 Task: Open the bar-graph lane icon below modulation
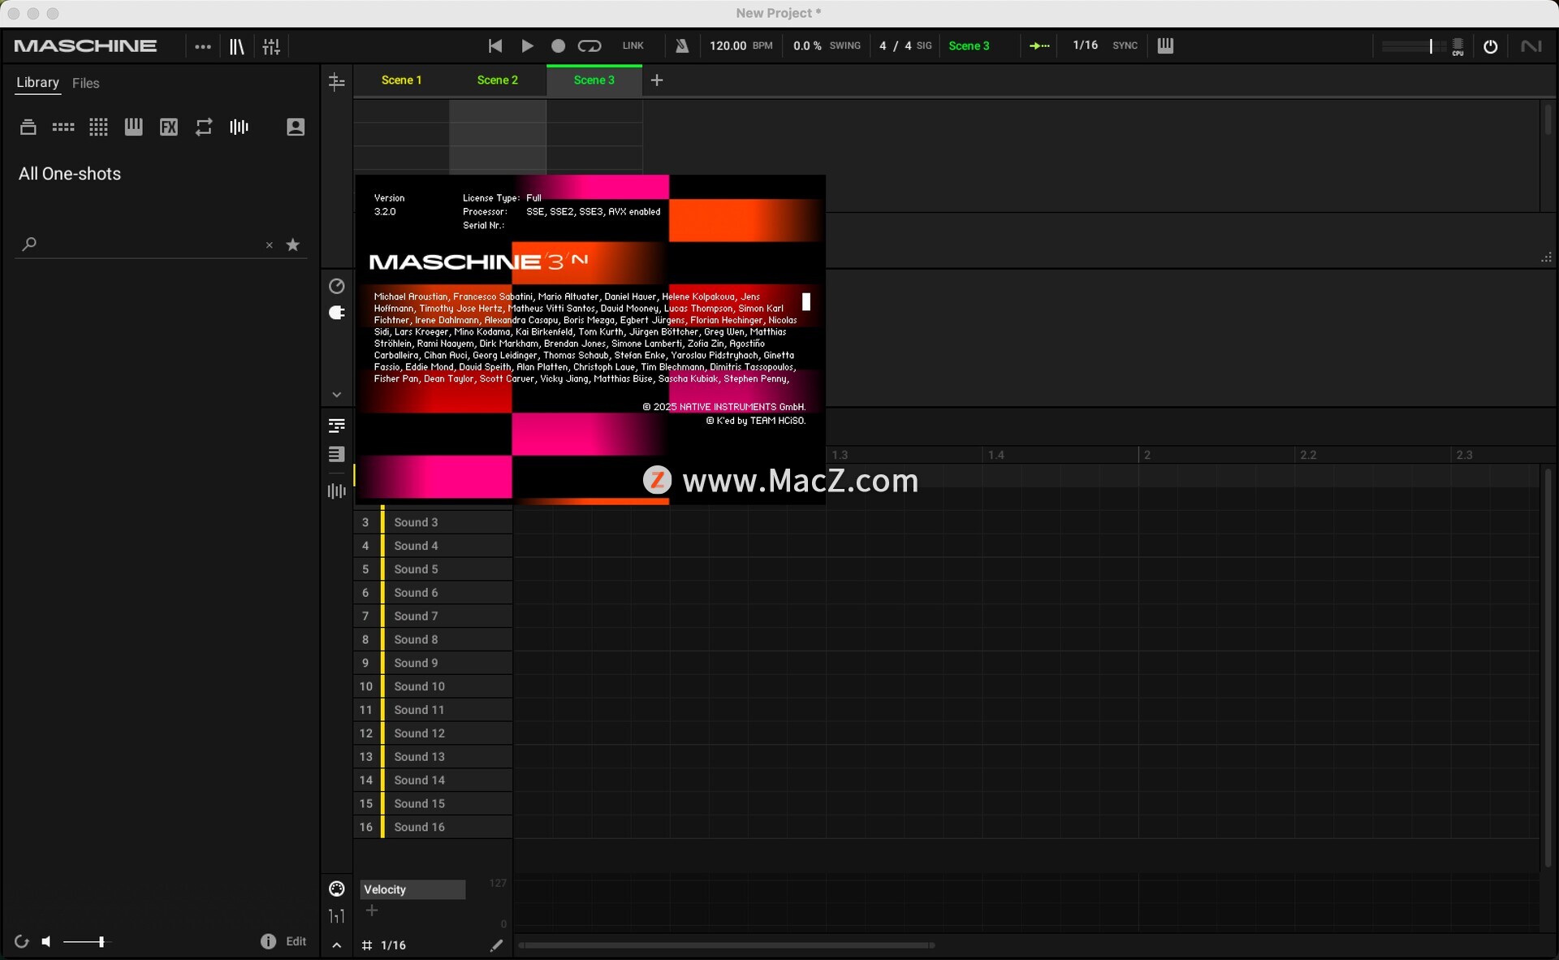tap(336, 916)
